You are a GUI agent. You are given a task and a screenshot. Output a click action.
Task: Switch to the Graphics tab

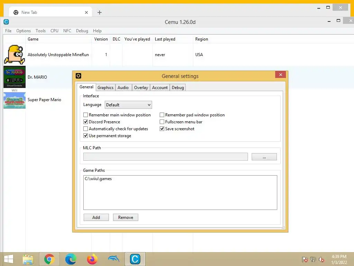click(x=105, y=88)
